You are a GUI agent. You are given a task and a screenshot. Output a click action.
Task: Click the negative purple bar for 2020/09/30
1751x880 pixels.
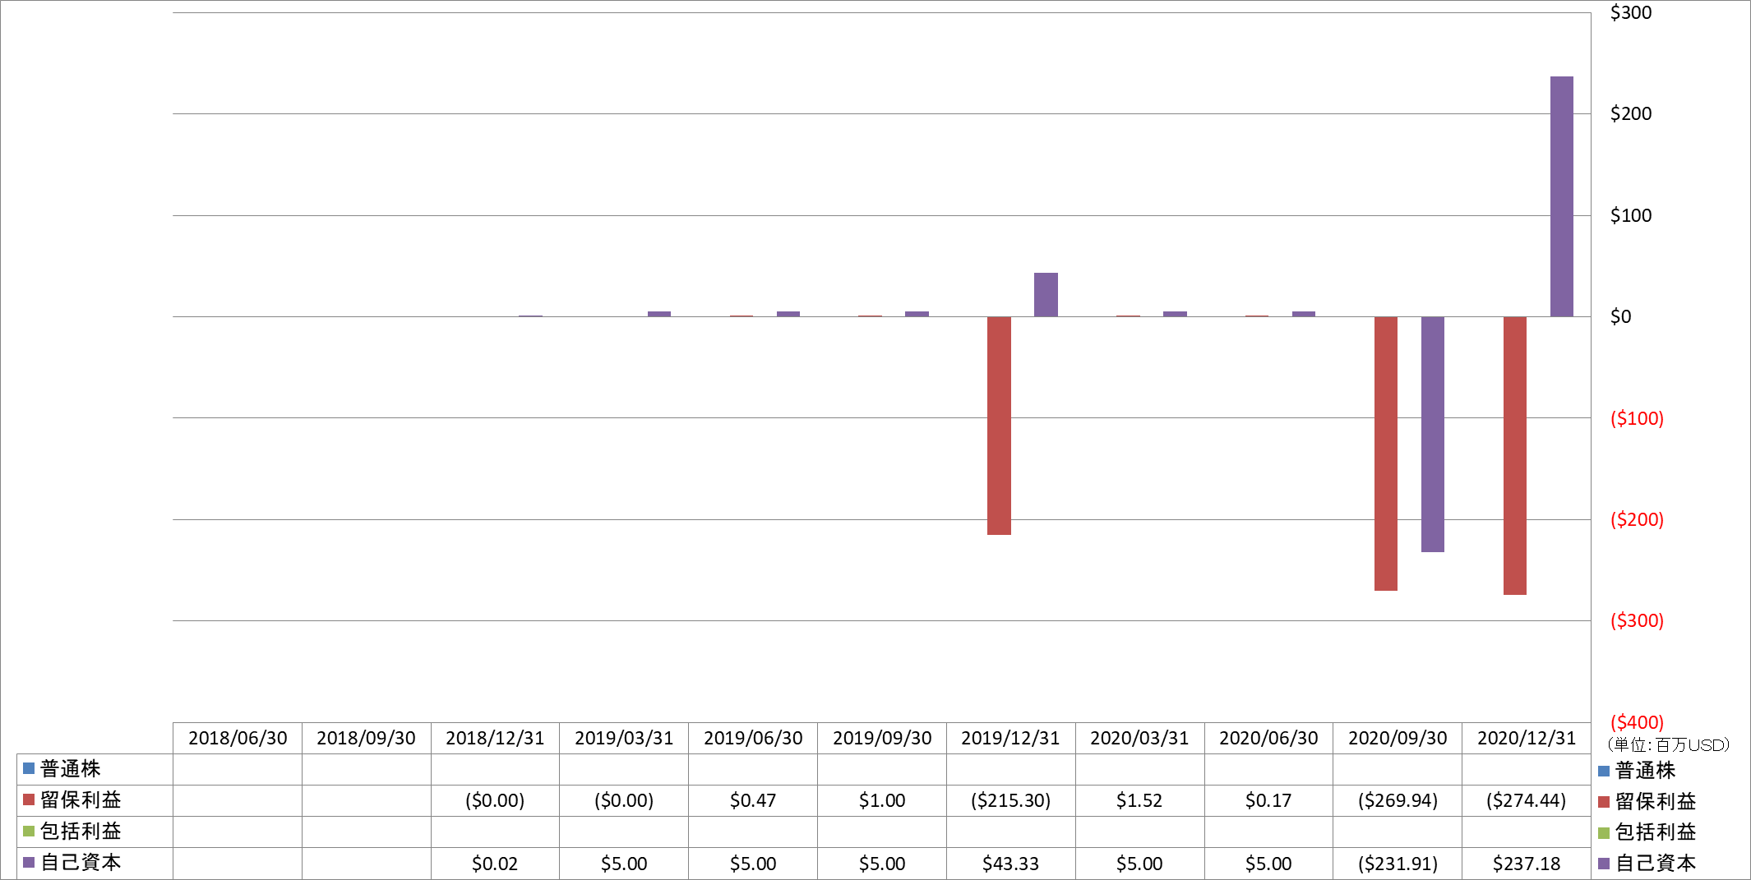point(1433,434)
